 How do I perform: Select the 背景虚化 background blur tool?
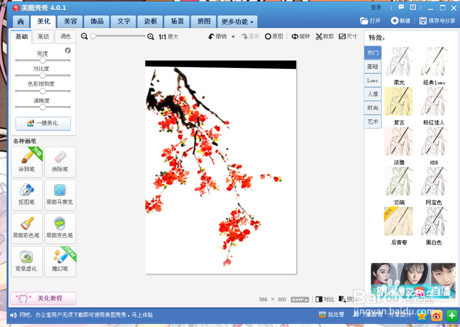27,262
